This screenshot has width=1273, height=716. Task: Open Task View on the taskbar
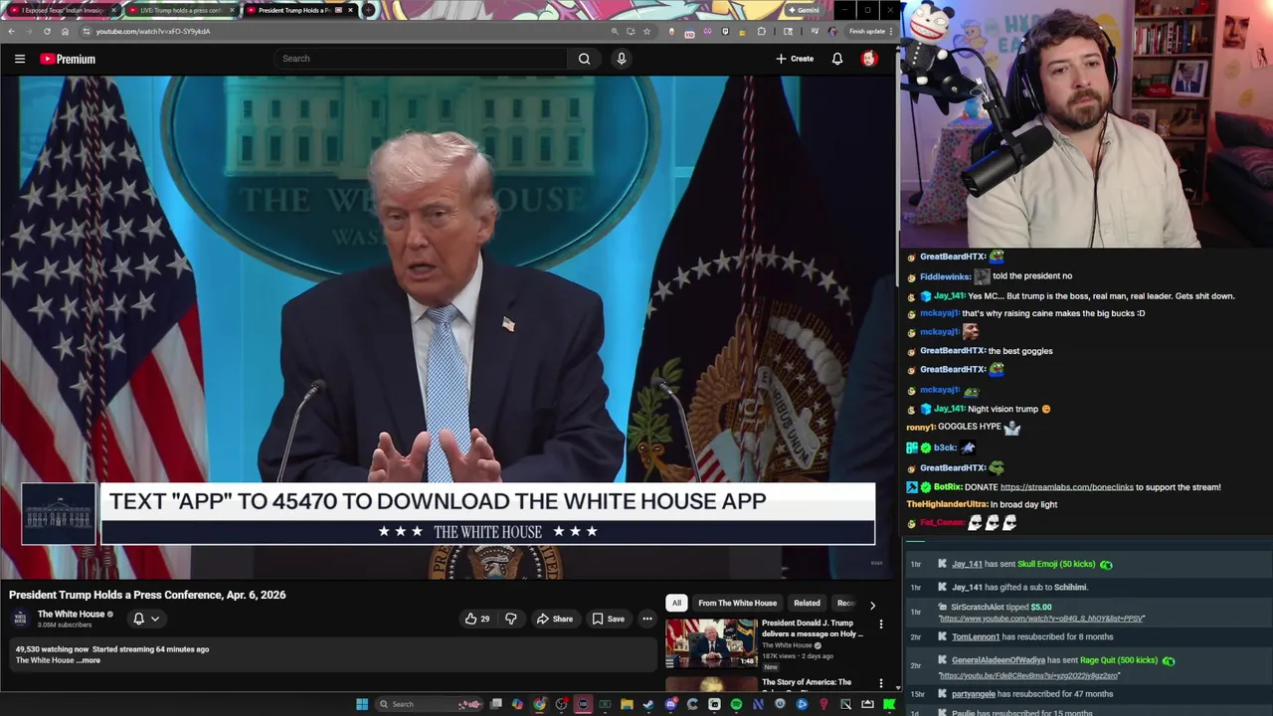[496, 704]
